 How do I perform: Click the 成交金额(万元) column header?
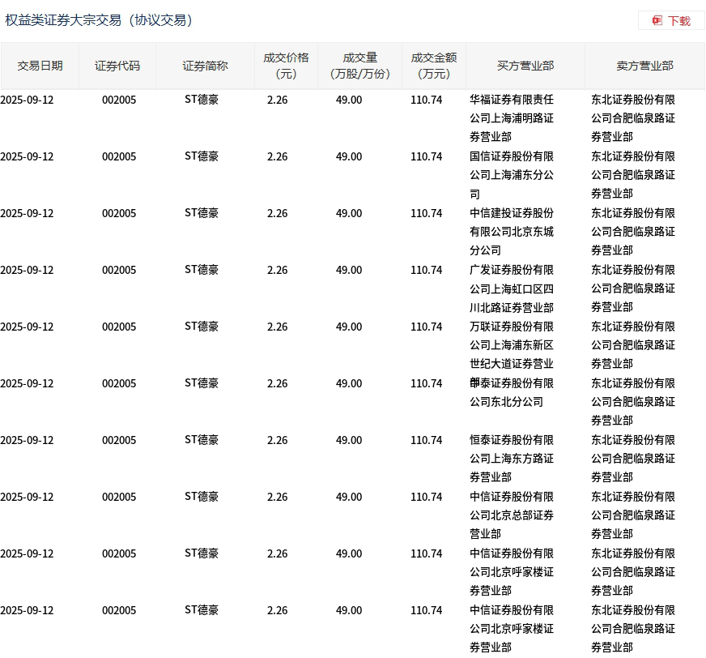[434, 66]
